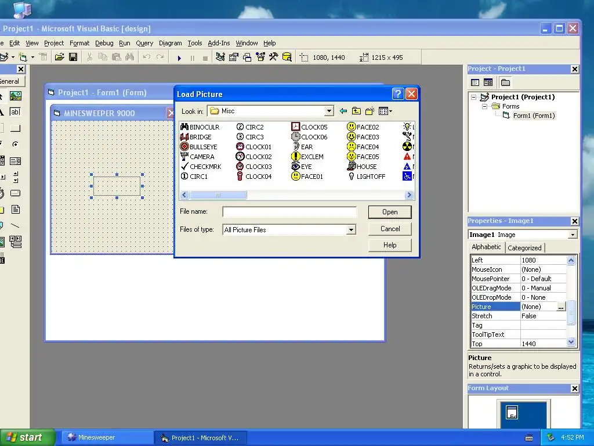Select the Line control in the toolbox

[x=16, y=226]
